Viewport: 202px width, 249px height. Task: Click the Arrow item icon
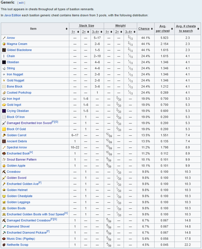pos(4,38)
